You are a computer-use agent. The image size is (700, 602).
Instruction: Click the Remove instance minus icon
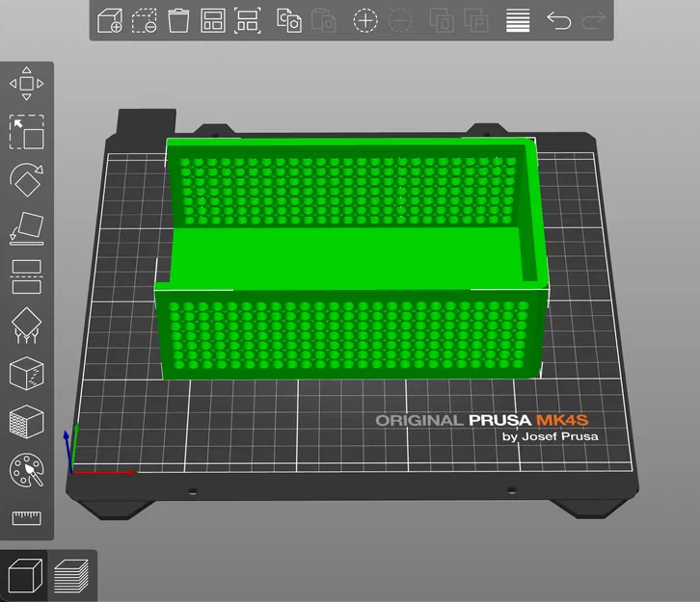(400, 20)
